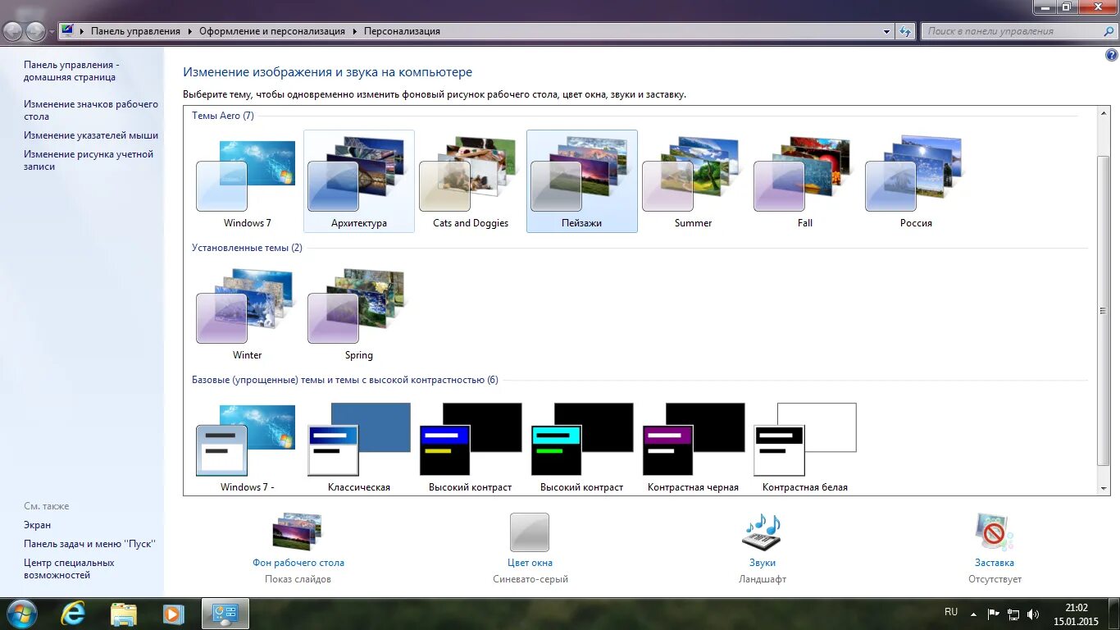The height and width of the screenshot is (630, 1120).
Task: Open Изменение значков рабочего стола
Action: click(91, 110)
